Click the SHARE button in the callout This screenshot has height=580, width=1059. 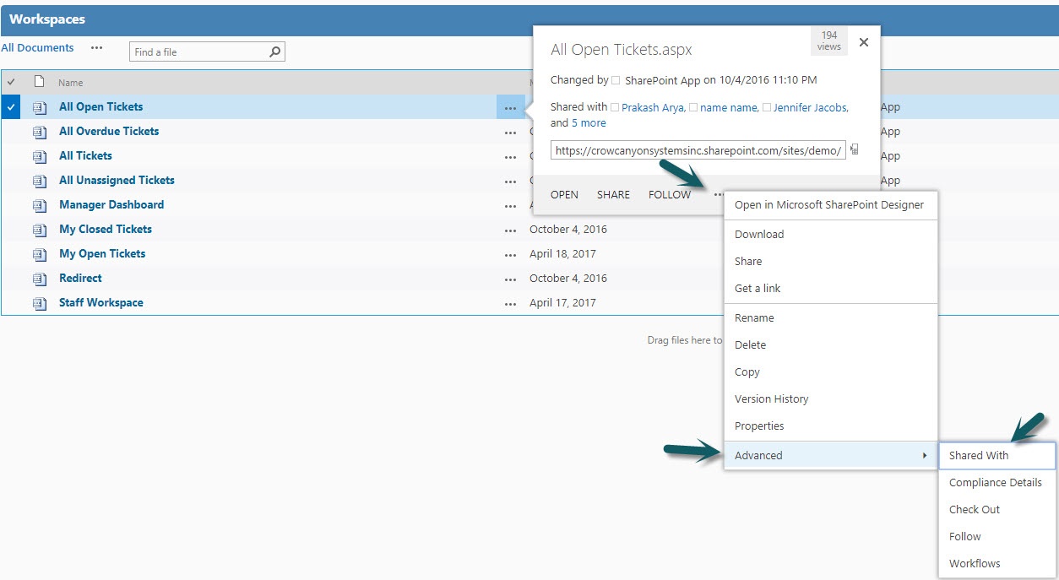pos(613,194)
